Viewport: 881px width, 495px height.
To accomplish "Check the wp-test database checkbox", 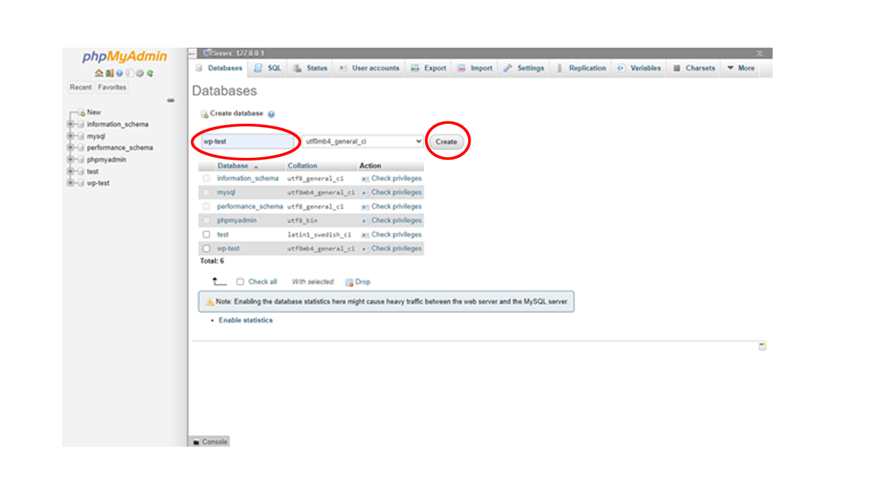I will pos(207,248).
